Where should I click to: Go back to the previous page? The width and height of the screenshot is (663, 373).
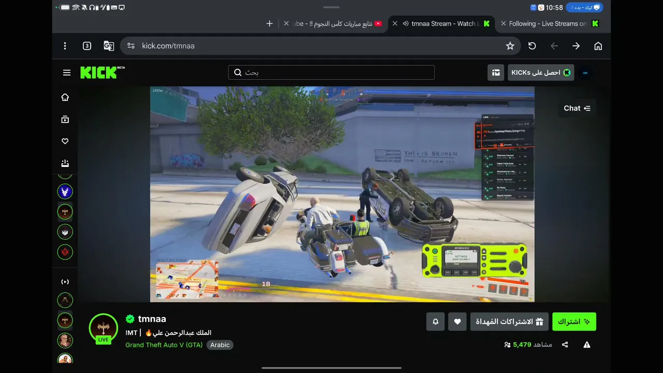554,46
